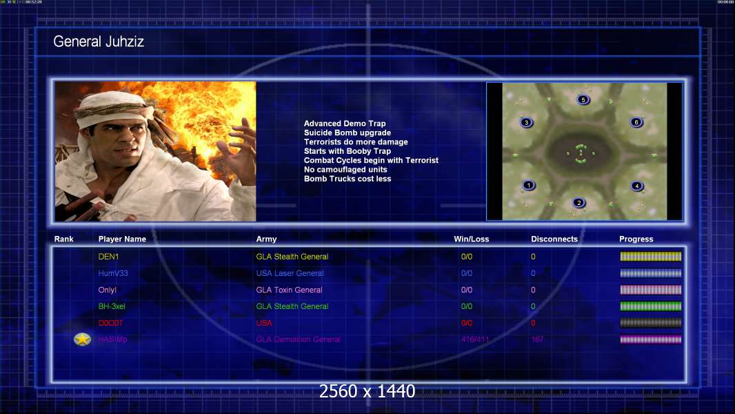The image size is (735, 414).
Task: Click OnlyI's disconnects count 0
Action: coord(533,290)
